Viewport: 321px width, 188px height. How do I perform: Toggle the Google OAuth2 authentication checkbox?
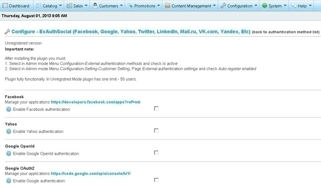point(156,180)
